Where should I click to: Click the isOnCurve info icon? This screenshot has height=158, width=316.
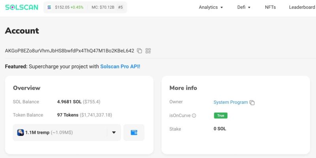tap(194, 116)
